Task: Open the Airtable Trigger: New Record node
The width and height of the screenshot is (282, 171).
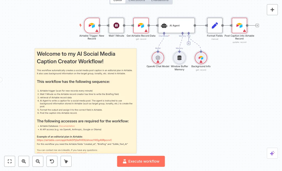Action: click(x=92, y=25)
